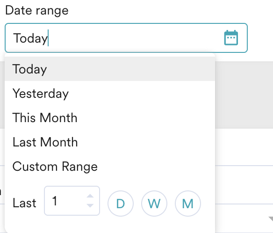This screenshot has width=273, height=233.
Task: Pick the Last Month option
Action: point(110,142)
